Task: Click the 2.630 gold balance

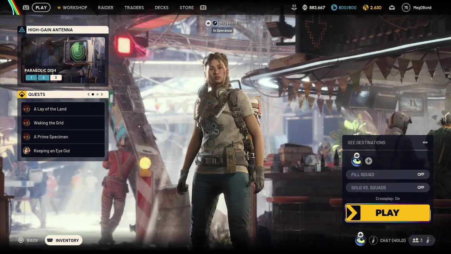Action: (x=376, y=7)
